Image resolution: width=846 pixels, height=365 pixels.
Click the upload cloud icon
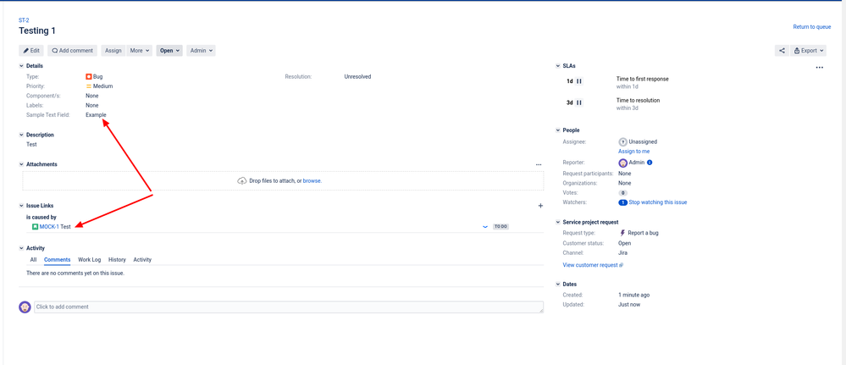pos(242,181)
